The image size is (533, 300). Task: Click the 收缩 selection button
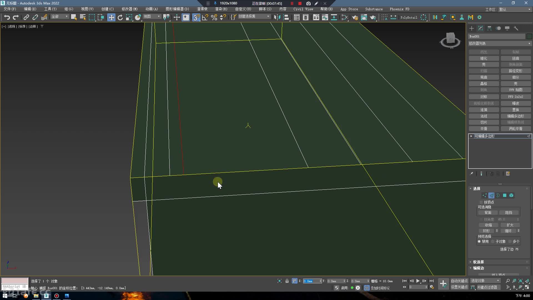coord(488,225)
